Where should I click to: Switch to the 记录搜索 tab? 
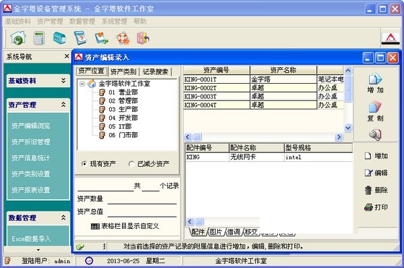click(x=155, y=72)
